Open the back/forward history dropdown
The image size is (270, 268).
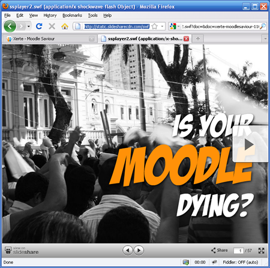pos(29,26)
